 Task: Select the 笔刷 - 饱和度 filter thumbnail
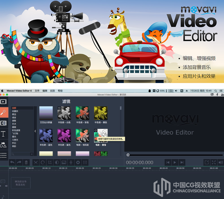point(82,135)
